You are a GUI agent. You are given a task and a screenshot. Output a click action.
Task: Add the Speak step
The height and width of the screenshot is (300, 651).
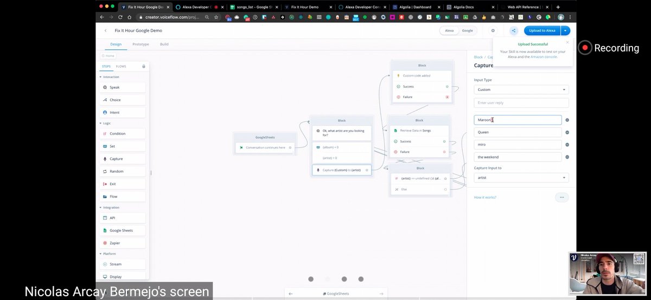pos(123,87)
